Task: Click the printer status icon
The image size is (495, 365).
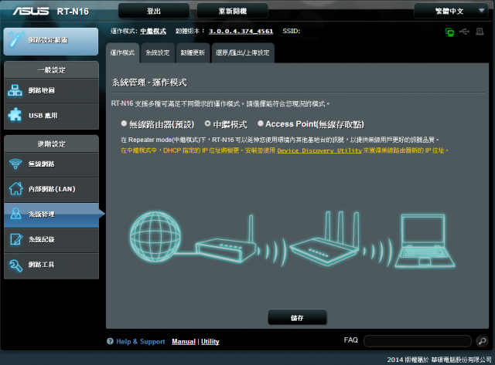Action: (480, 32)
